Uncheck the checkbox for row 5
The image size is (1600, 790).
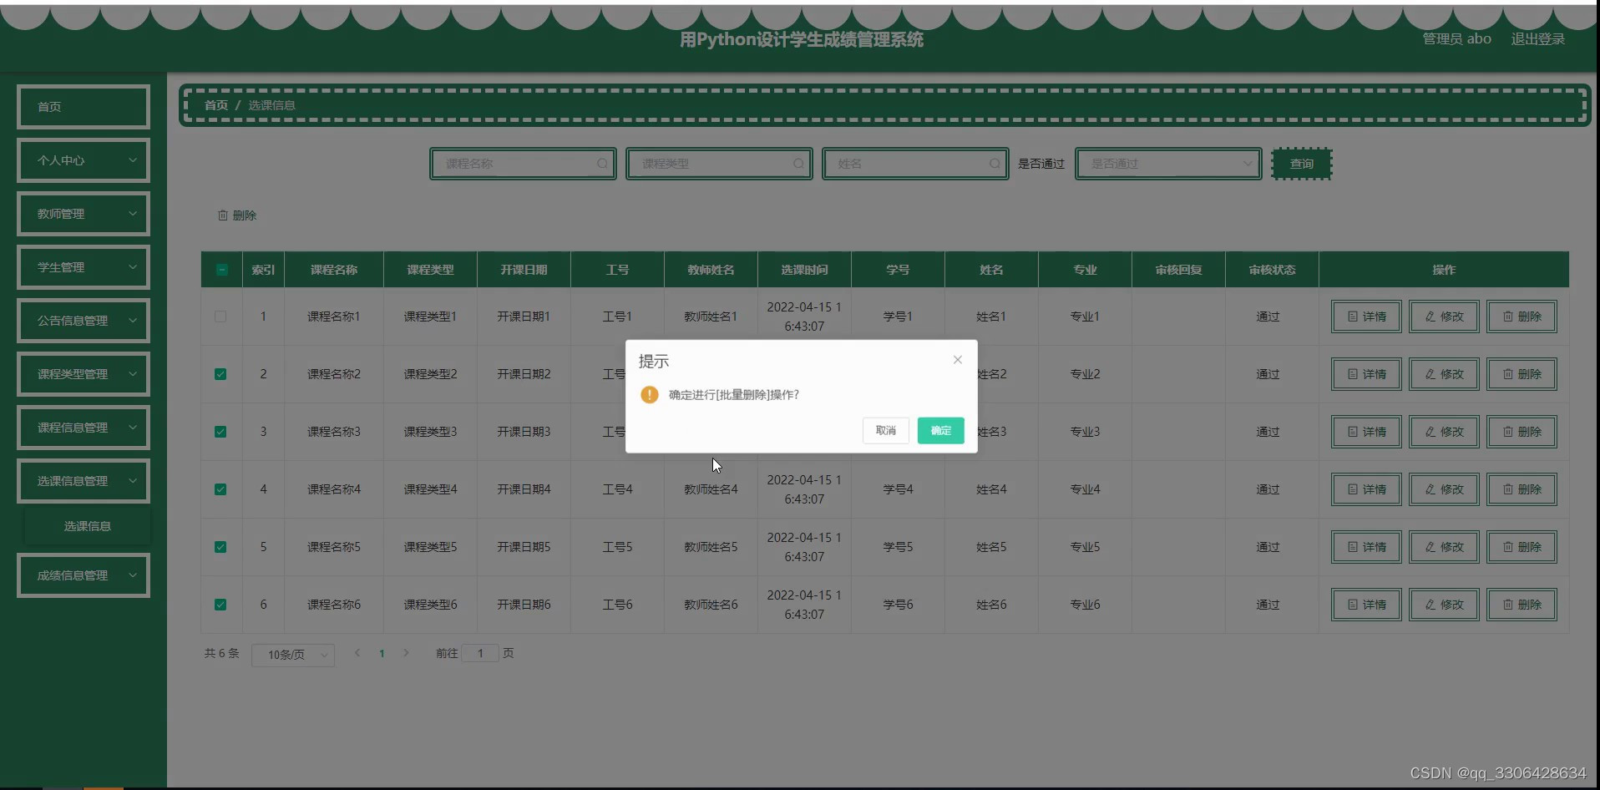tap(220, 547)
